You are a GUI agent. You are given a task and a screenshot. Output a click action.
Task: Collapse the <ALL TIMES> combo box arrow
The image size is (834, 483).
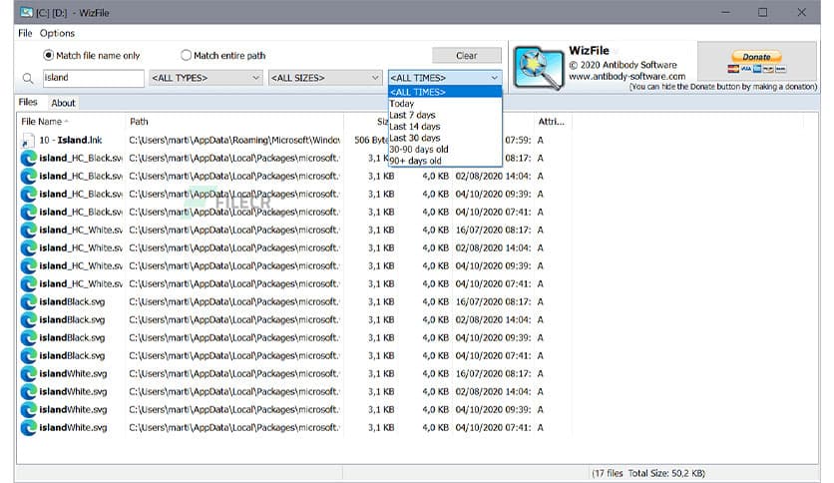coord(494,78)
